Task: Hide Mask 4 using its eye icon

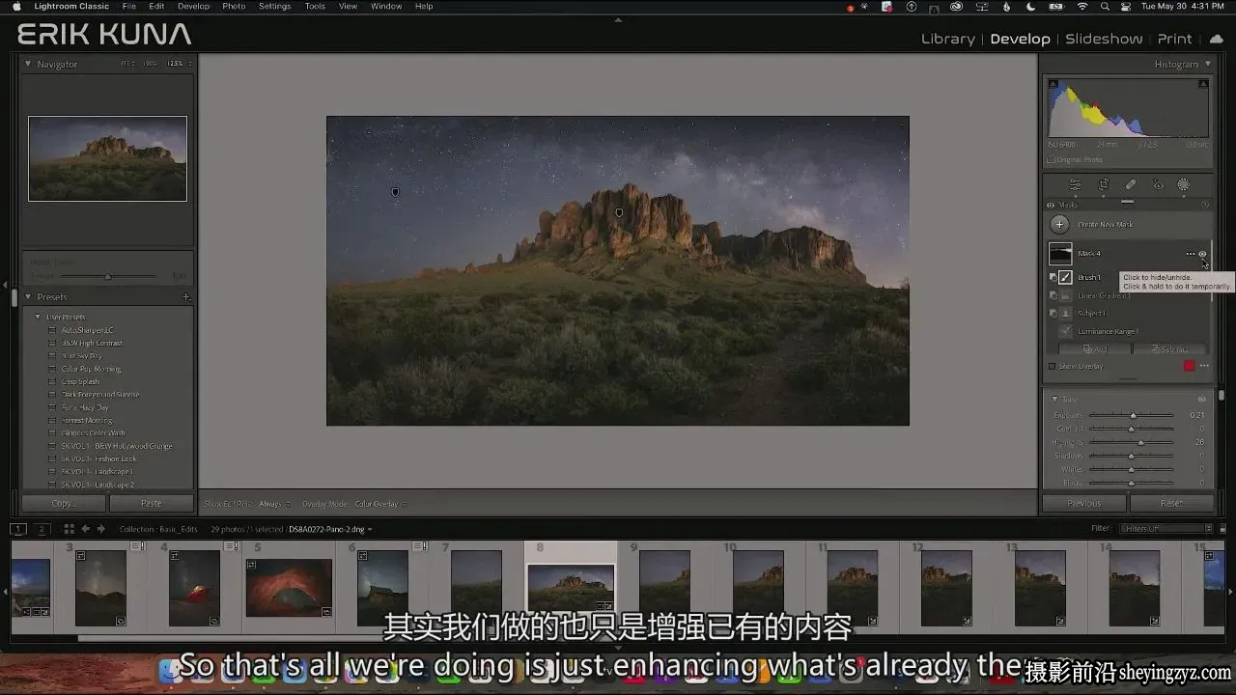Action: point(1202,253)
